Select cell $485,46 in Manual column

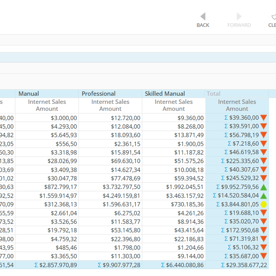click(47, 247)
